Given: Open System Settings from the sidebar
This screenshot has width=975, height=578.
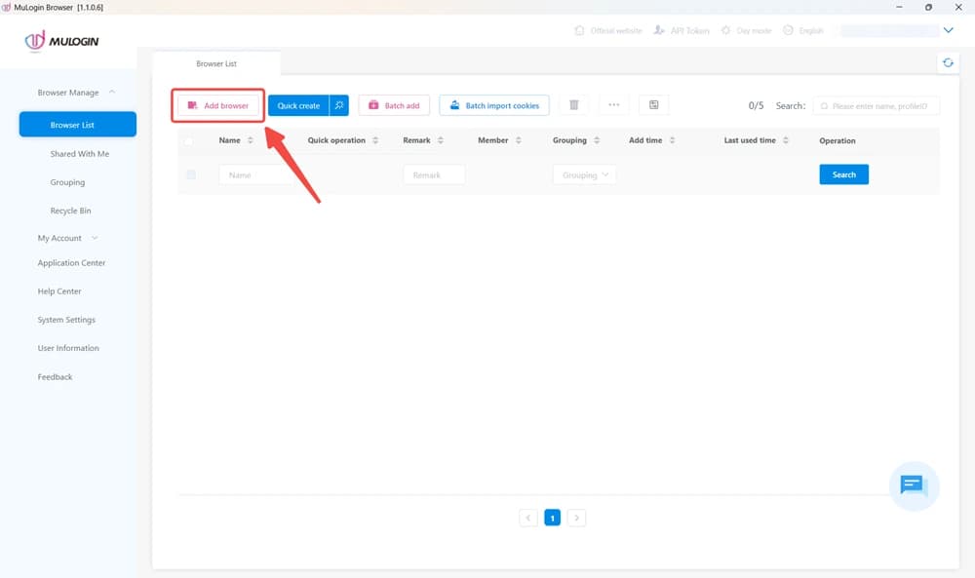Looking at the screenshot, I should tap(66, 319).
